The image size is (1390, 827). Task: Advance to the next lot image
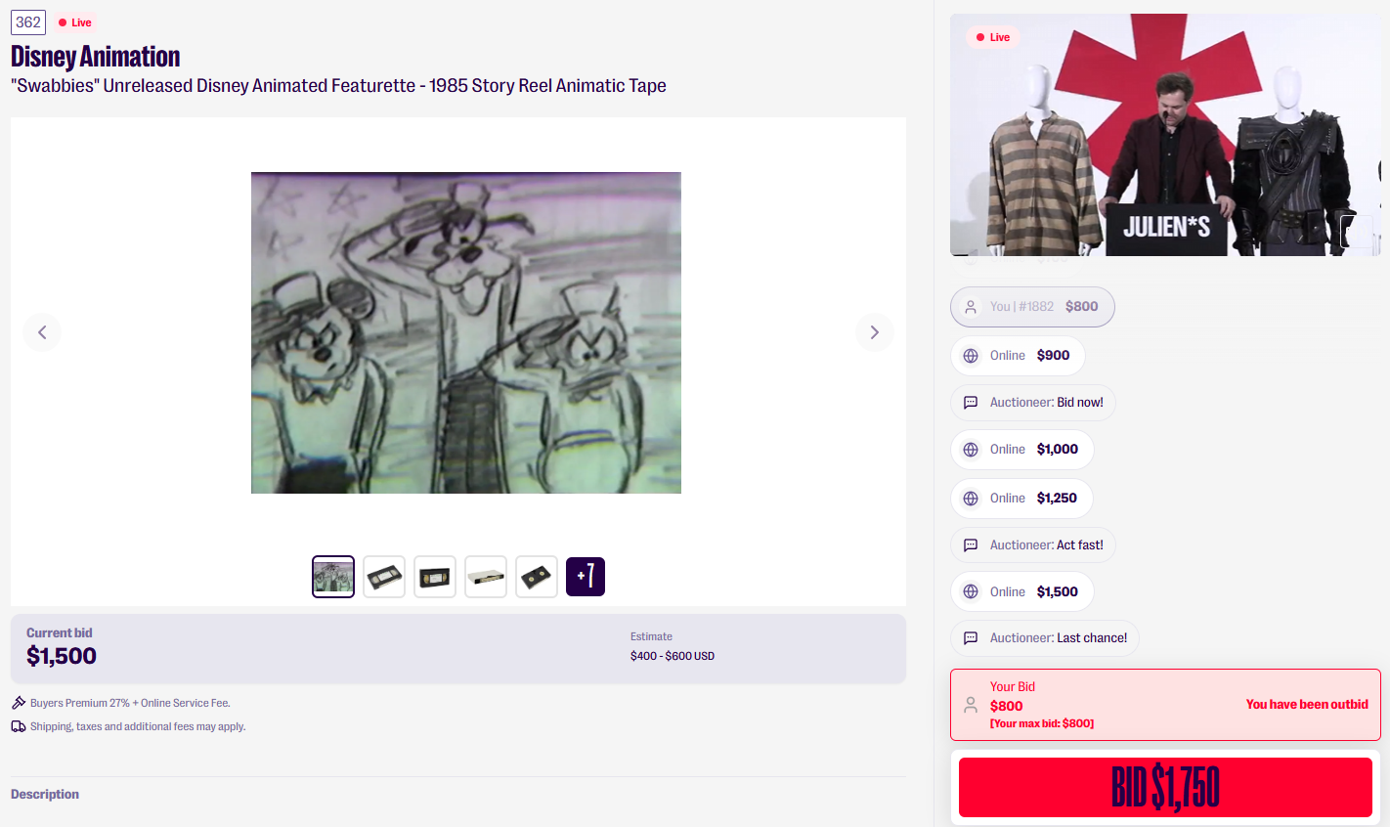[875, 332]
